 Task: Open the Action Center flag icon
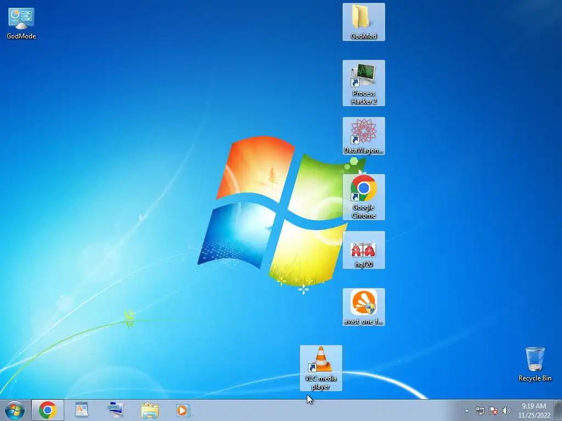click(x=493, y=411)
